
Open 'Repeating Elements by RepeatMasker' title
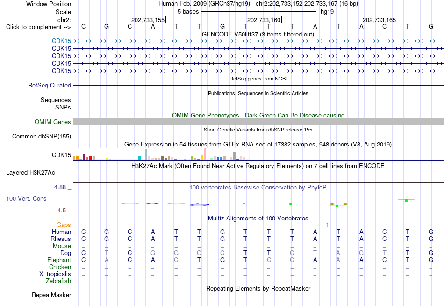258,288
